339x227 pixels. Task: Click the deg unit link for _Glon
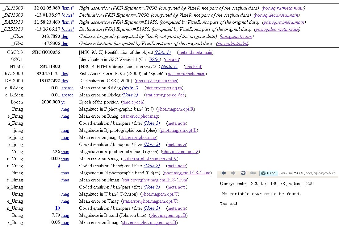click(x=65, y=36)
